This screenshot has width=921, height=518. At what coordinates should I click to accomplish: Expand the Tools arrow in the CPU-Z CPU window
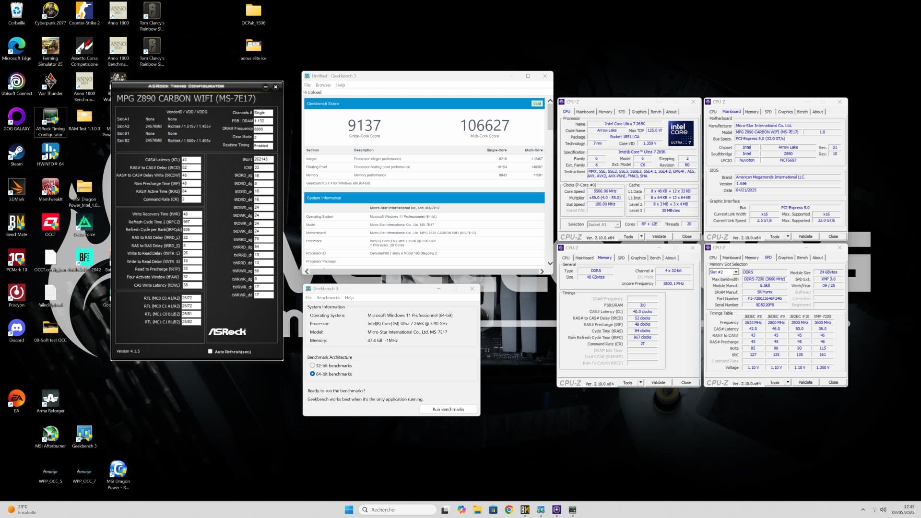point(641,236)
